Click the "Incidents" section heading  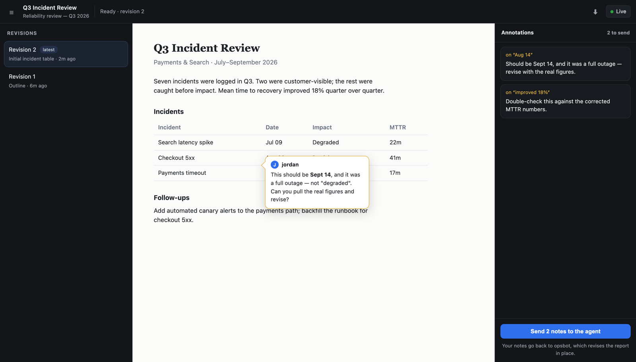169,112
